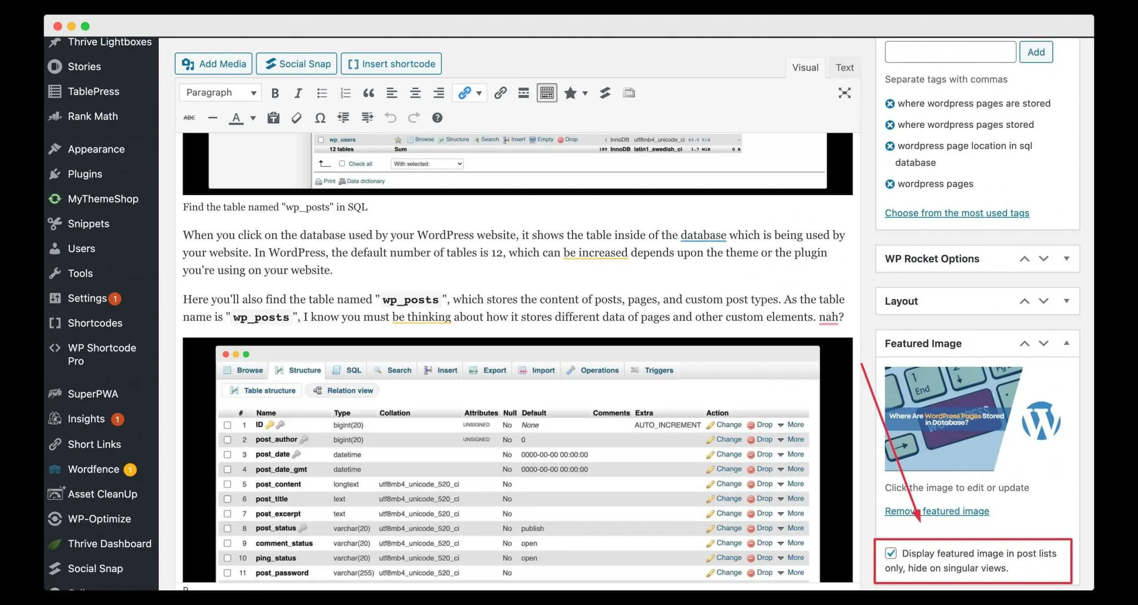The image size is (1138, 605).
Task: Expand the WP Rocket Options panel
Action: (1066, 259)
